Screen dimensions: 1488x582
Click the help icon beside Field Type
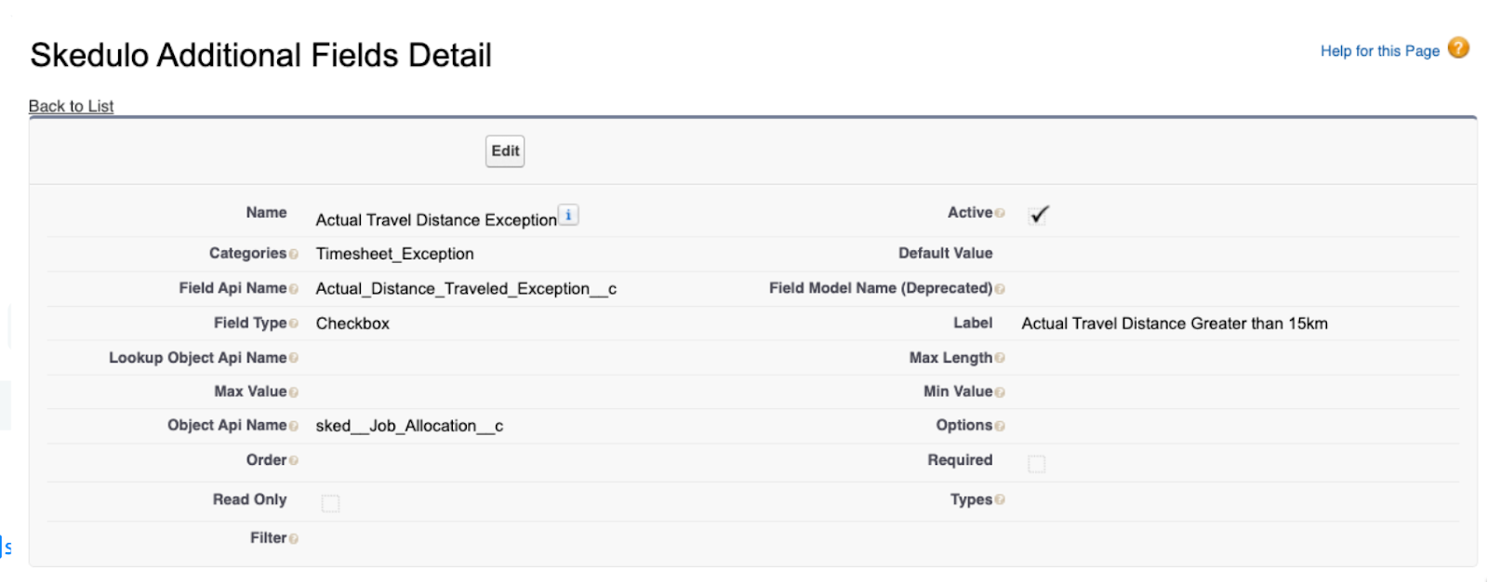[x=294, y=324]
